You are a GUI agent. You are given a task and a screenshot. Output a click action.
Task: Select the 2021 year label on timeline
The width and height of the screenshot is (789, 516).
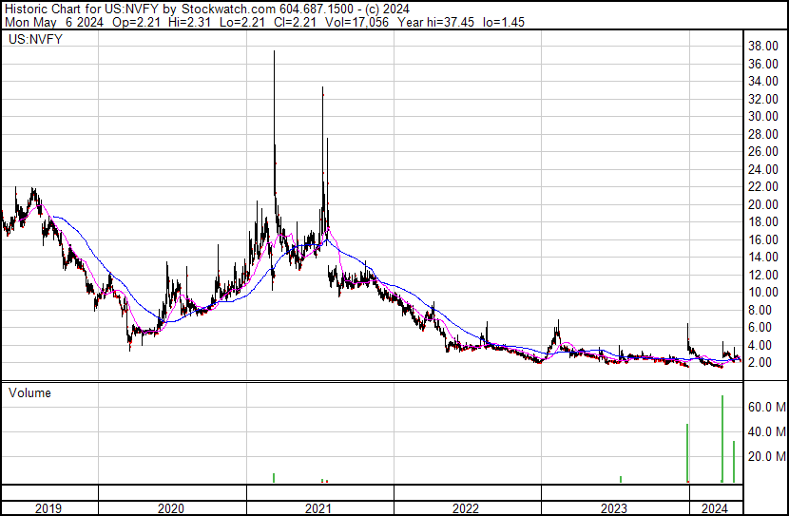tap(318, 508)
